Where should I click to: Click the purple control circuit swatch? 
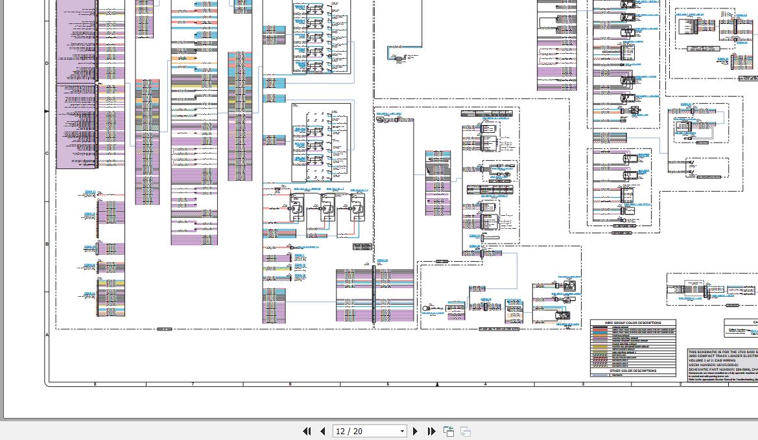[x=600, y=338]
